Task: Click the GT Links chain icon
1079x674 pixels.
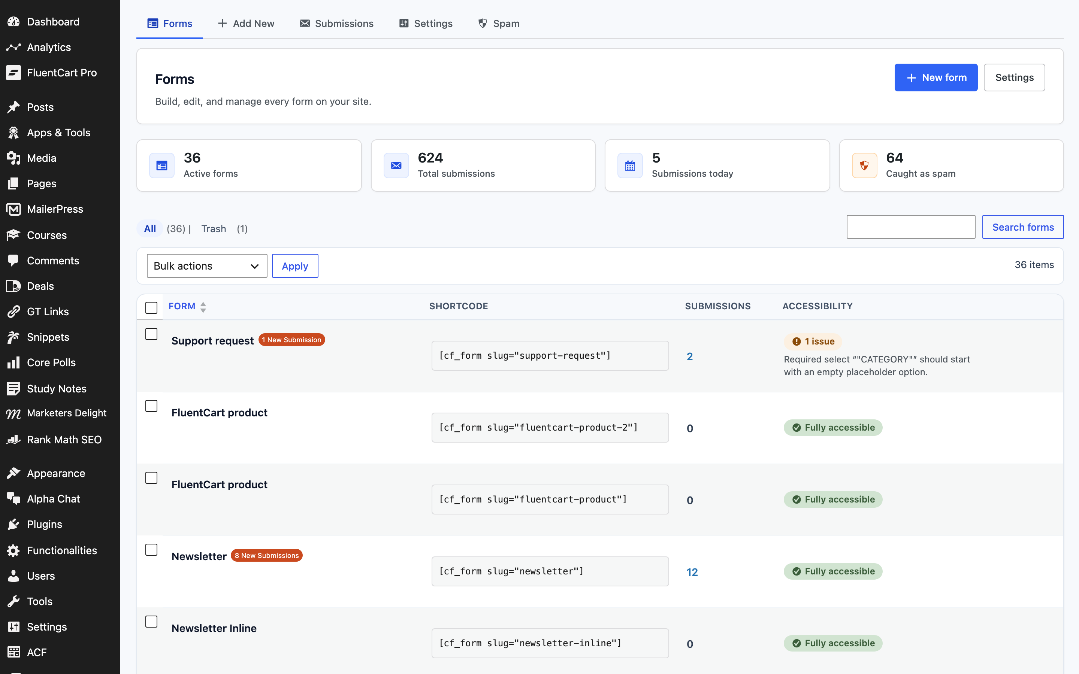Action: point(13,311)
